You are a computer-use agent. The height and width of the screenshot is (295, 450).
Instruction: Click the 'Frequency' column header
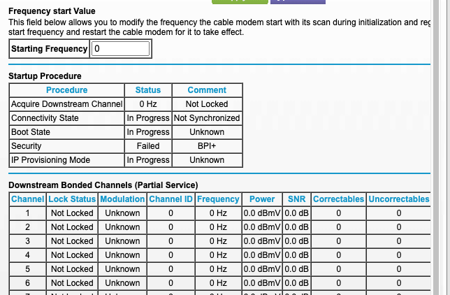[x=219, y=199]
